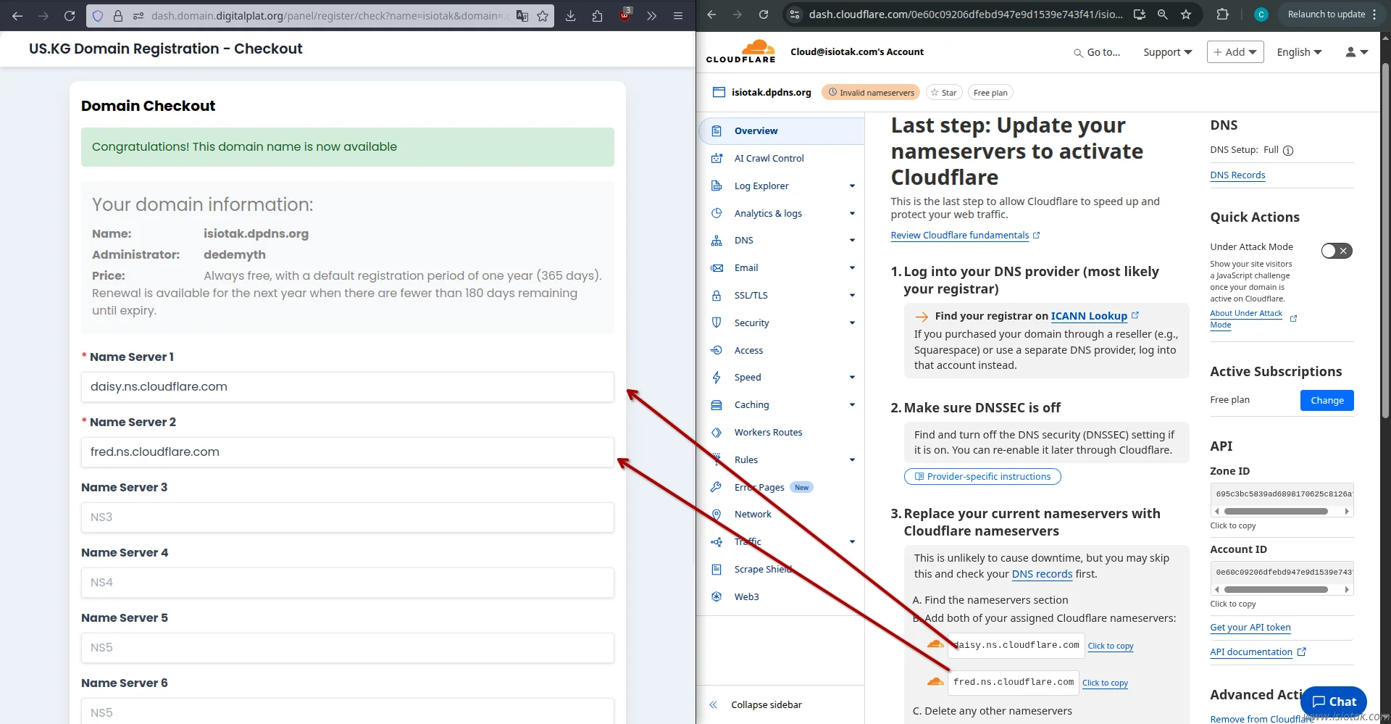Open the Firefox hamburger menu
Screen dimensions: 1391x724
pyautogui.click(x=678, y=16)
